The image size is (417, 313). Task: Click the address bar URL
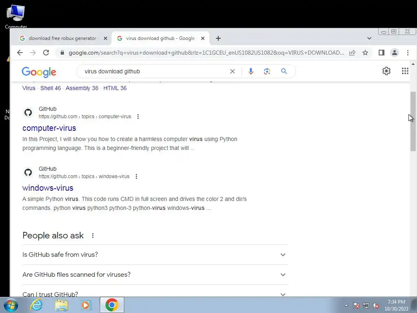206,53
